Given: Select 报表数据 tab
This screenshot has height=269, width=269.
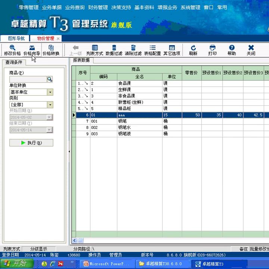Looking at the screenshot, I should [81, 60].
